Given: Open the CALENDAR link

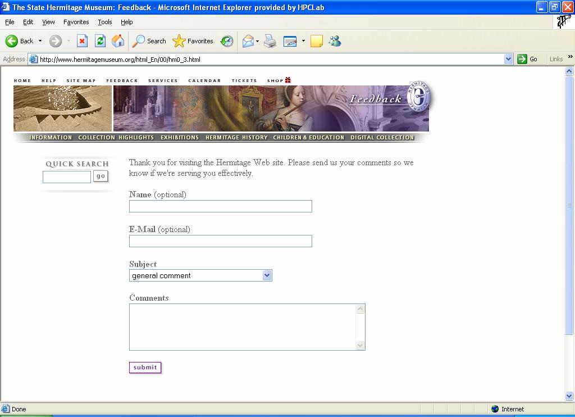Looking at the screenshot, I should (x=204, y=80).
